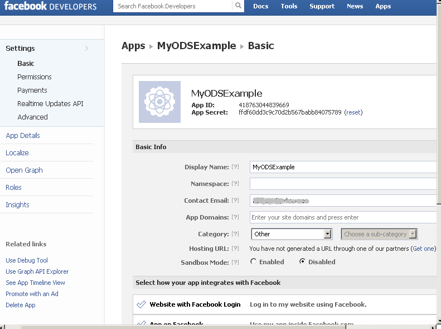Viewport: 441px width, 329px height.
Task: Click the reset link beside App Secret
Action: (x=353, y=112)
